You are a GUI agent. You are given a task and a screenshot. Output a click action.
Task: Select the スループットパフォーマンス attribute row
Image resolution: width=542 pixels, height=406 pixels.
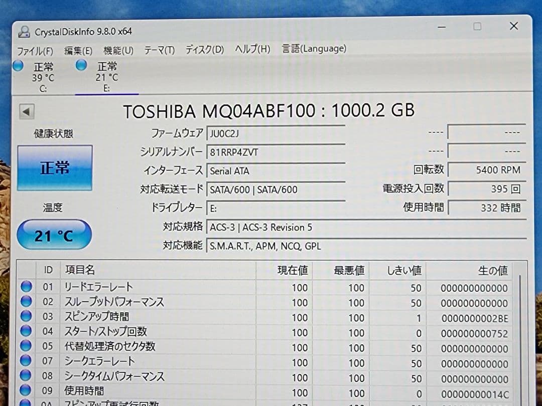tap(264, 302)
